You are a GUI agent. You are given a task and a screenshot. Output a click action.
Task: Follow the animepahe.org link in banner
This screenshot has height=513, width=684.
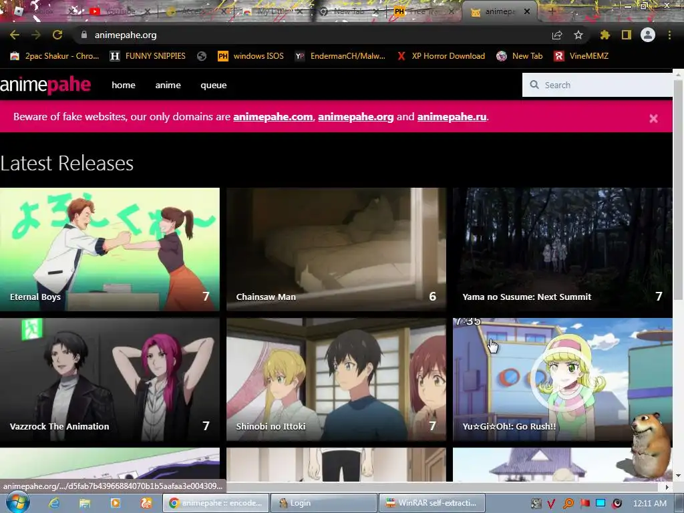click(x=355, y=116)
